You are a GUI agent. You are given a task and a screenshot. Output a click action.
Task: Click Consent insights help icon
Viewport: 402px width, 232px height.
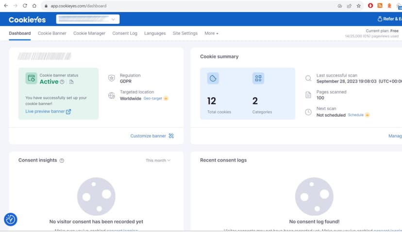coord(62,161)
